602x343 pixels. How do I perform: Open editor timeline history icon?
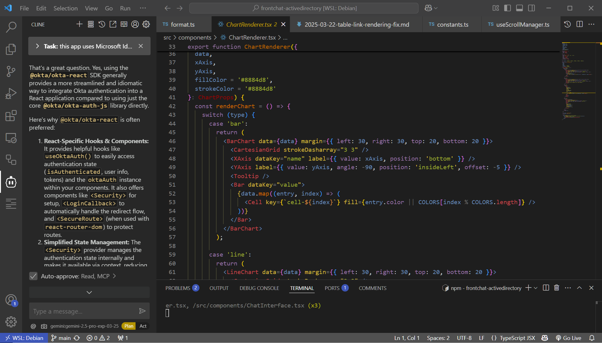coord(567,24)
